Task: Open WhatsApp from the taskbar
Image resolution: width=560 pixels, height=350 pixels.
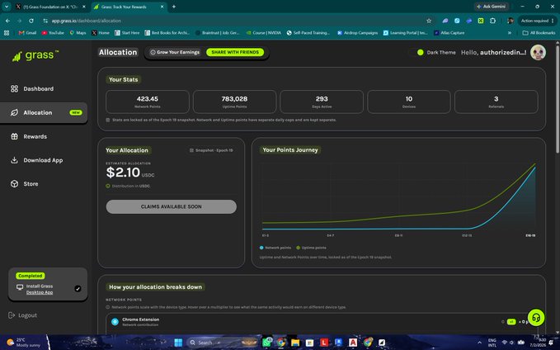Action: pyautogui.click(x=266, y=343)
